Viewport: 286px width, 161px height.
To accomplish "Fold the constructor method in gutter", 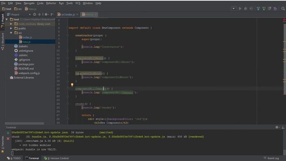I will [x=67, y=35].
